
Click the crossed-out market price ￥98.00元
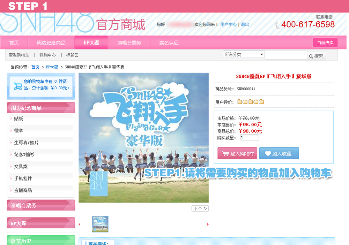point(249,118)
